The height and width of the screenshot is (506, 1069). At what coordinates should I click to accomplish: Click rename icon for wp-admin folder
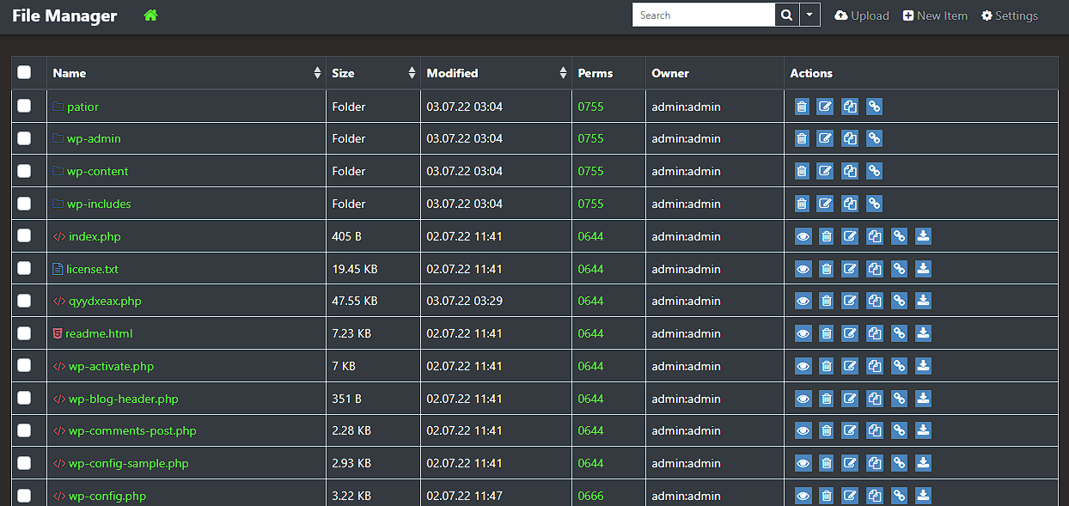[x=825, y=138]
